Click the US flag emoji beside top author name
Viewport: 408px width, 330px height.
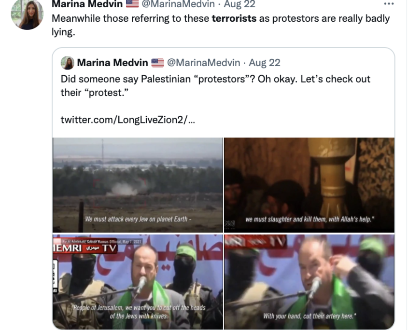tap(132, 4)
